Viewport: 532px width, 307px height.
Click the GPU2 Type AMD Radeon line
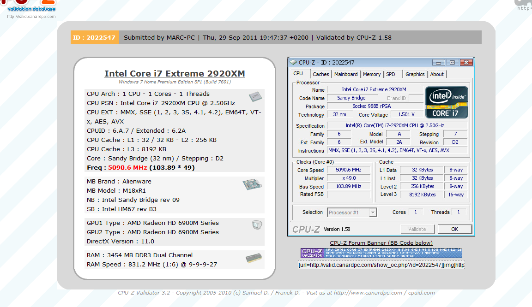[x=153, y=232]
